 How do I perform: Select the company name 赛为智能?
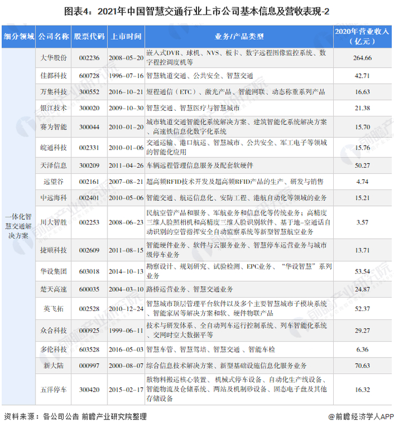(x=53, y=127)
